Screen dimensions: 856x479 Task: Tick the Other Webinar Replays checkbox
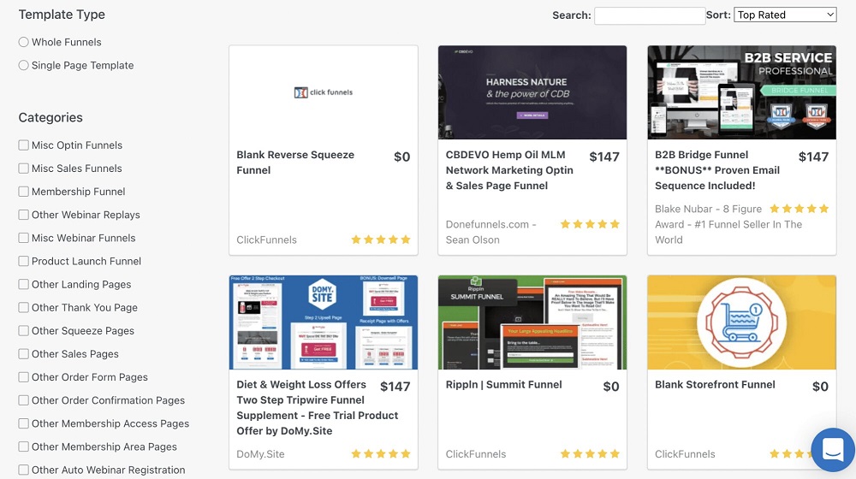click(23, 215)
